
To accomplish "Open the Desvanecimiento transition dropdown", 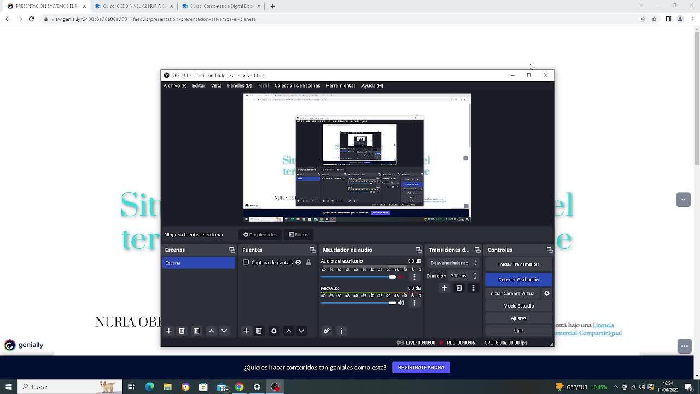I will coord(453,263).
